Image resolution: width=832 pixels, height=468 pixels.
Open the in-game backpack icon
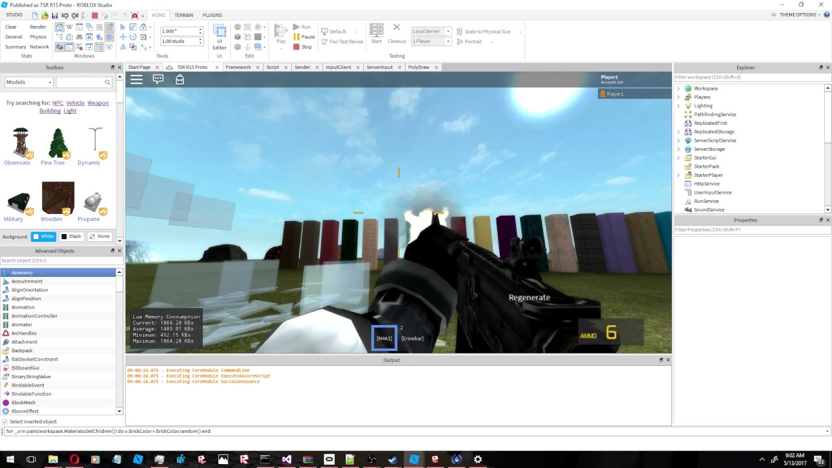179,79
